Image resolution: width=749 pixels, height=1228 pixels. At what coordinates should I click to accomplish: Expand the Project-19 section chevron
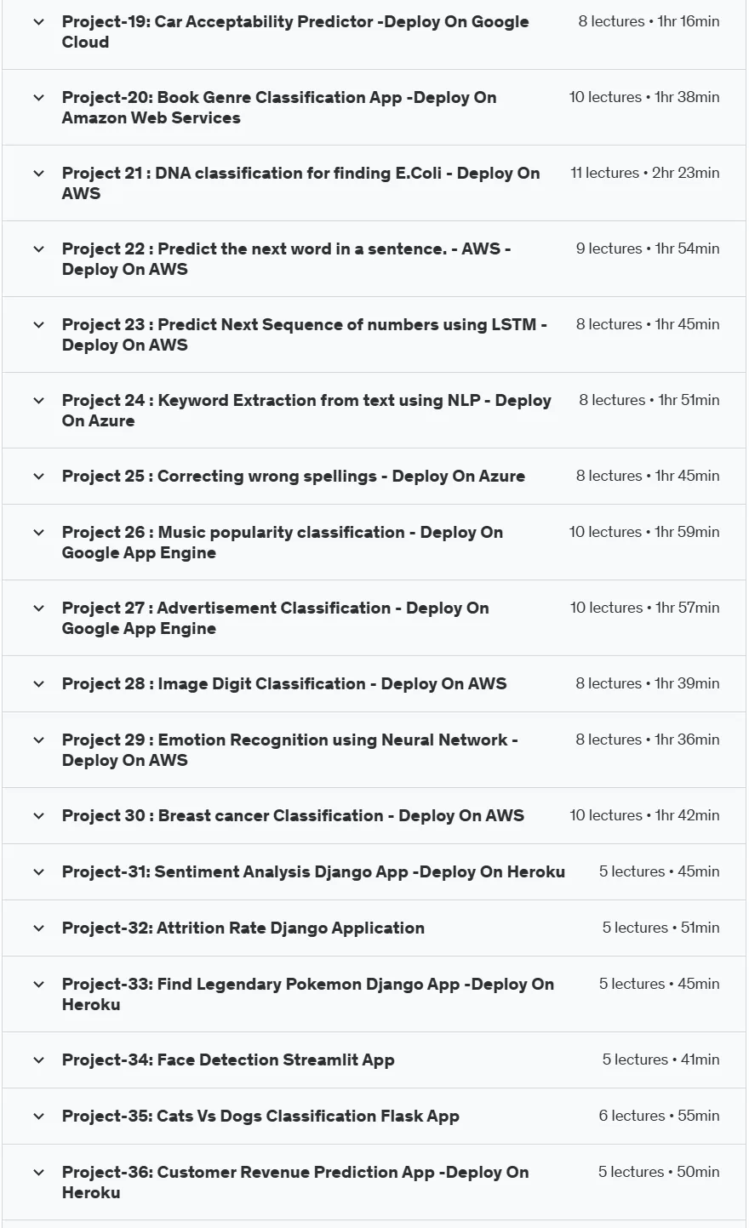pyautogui.click(x=38, y=22)
